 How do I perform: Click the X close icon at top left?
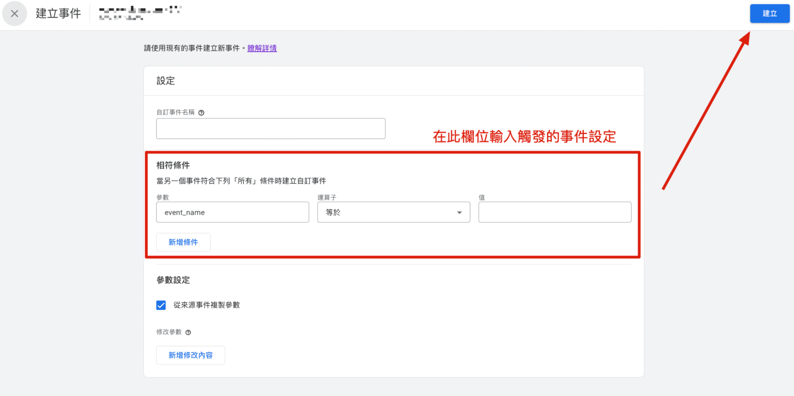point(14,13)
